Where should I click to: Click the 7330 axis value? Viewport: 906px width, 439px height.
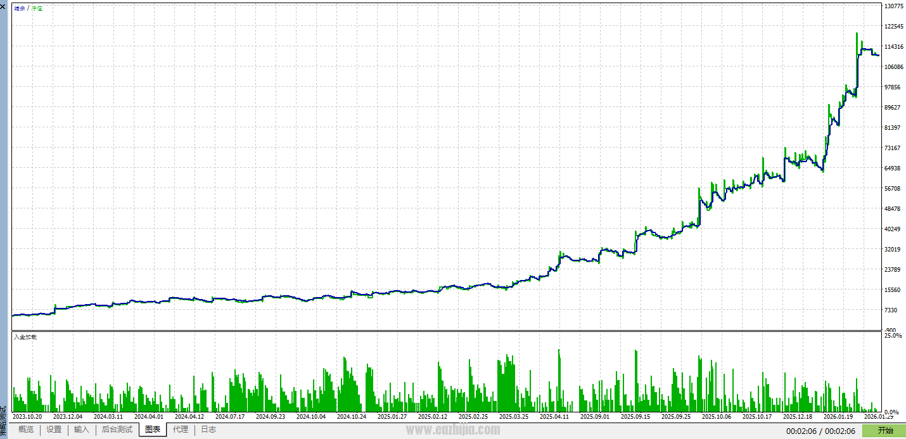[891, 310]
